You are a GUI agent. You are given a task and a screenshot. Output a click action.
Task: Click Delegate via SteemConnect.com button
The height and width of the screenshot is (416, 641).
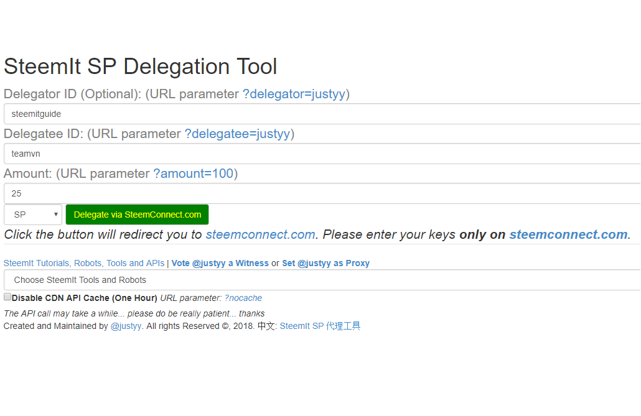pos(138,215)
